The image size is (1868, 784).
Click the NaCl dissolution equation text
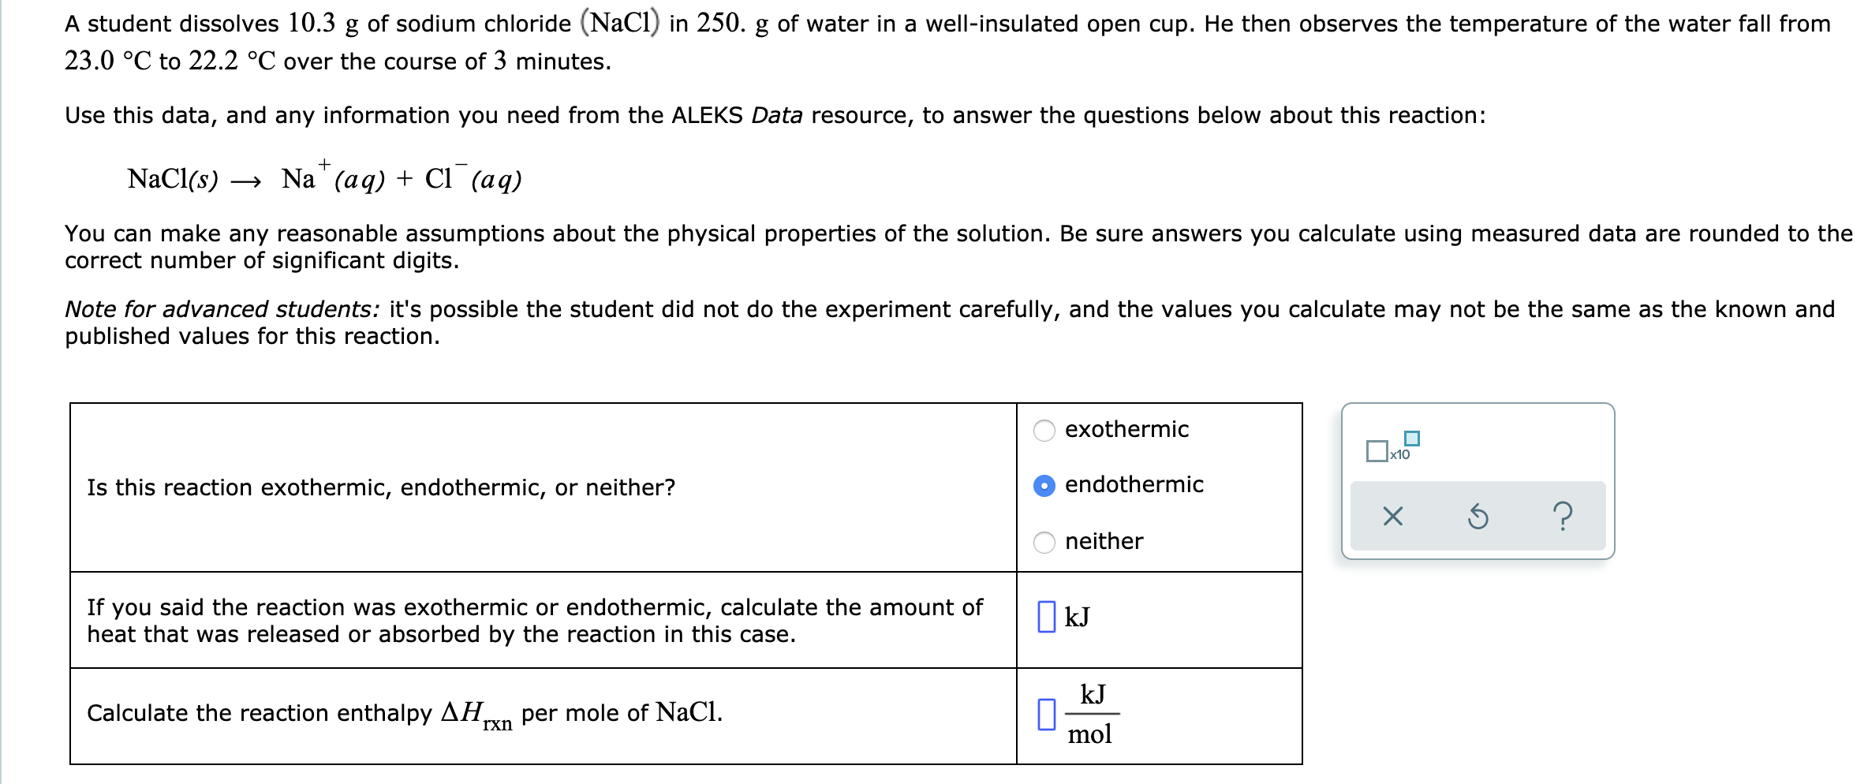pos(323,180)
